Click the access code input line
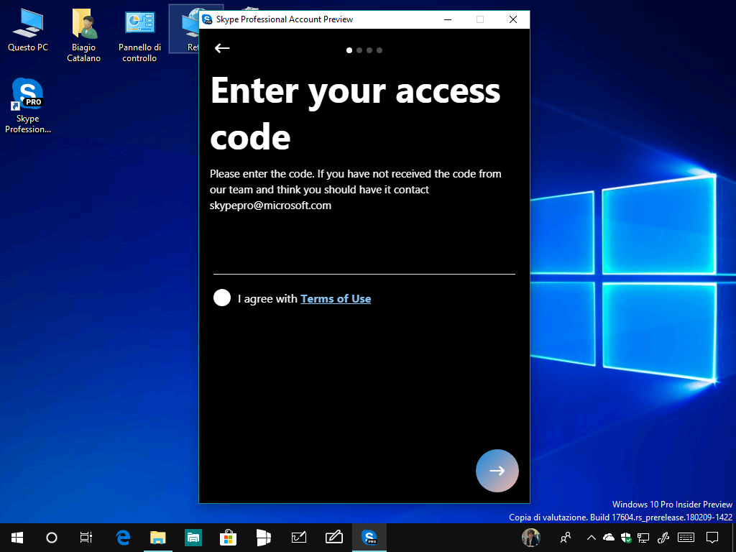The width and height of the screenshot is (736, 552). point(364,263)
